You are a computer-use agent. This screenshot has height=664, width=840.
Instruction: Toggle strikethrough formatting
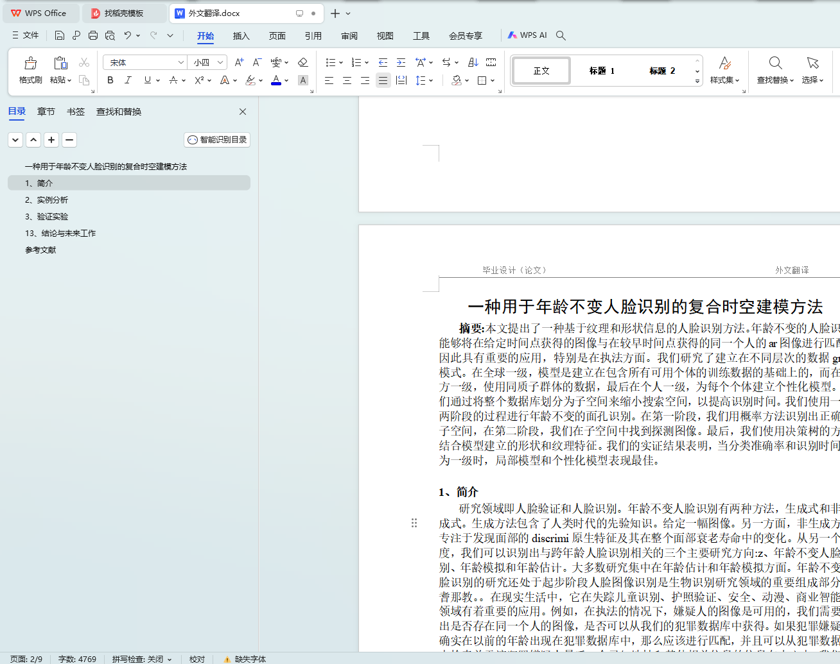pos(173,80)
